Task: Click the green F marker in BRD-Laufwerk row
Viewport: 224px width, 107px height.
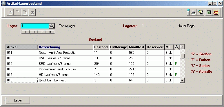Action: 176,64
